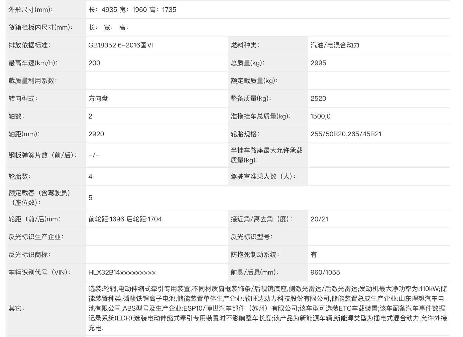Select the wheelbase value 2920

point(96,134)
